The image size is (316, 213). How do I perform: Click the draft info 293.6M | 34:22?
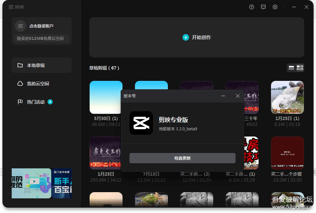(x=106, y=180)
